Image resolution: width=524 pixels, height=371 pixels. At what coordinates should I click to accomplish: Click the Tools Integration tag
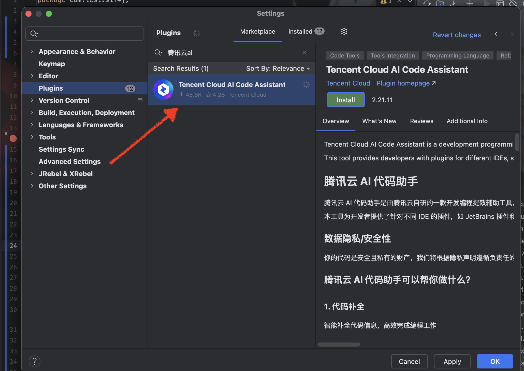click(x=393, y=55)
